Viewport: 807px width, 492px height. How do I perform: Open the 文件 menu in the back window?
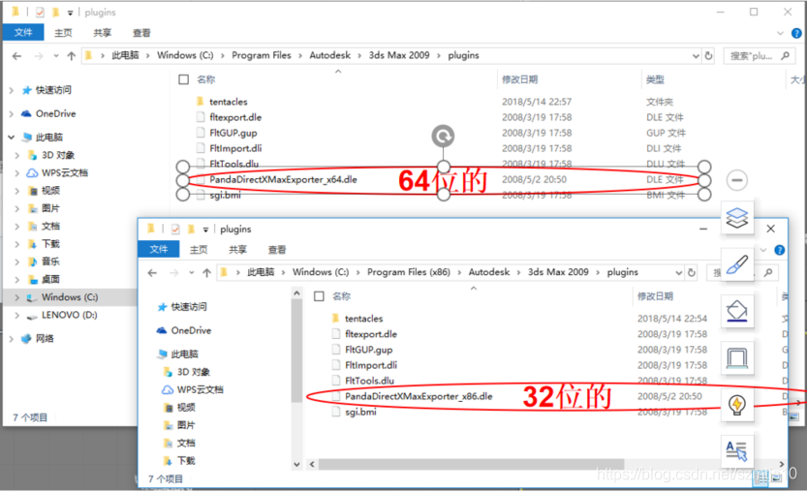click(x=23, y=32)
